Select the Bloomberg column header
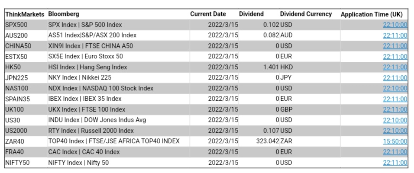414x173 pixels. tap(64, 14)
